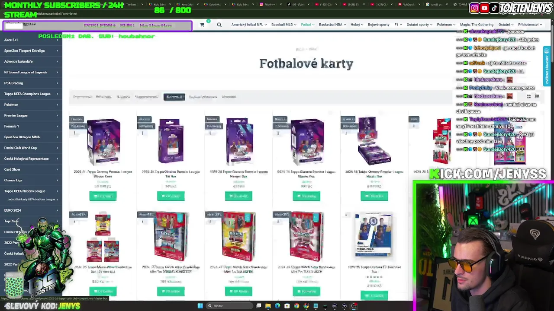Open Ověřeno zákazníky side tab

547,67
